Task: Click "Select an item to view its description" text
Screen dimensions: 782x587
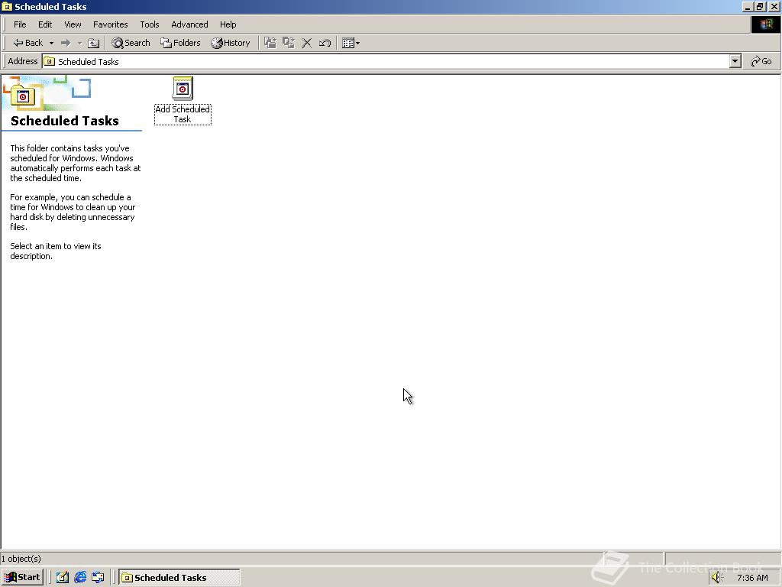Action: 56,251
